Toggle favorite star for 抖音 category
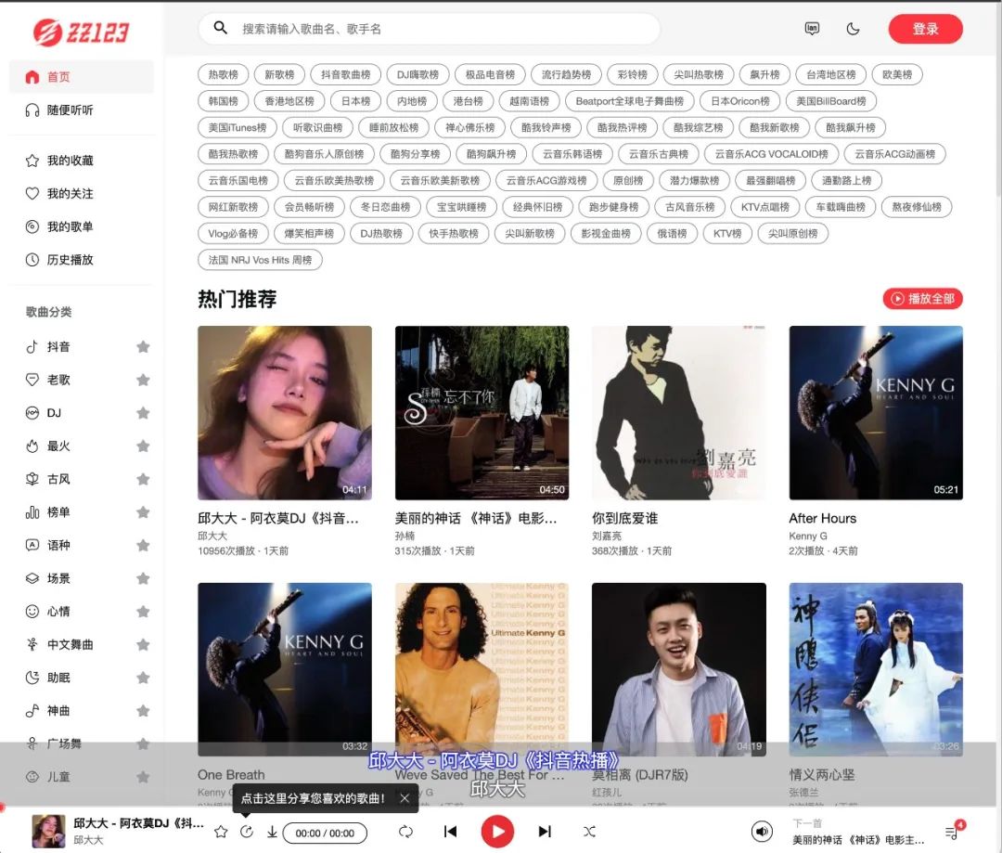Viewport: 1002px width, 853px height. click(143, 346)
